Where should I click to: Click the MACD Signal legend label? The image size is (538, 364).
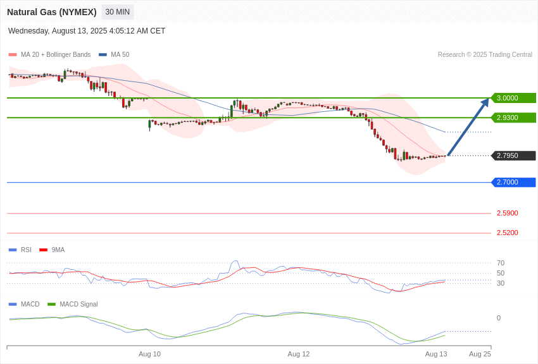point(78,304)
